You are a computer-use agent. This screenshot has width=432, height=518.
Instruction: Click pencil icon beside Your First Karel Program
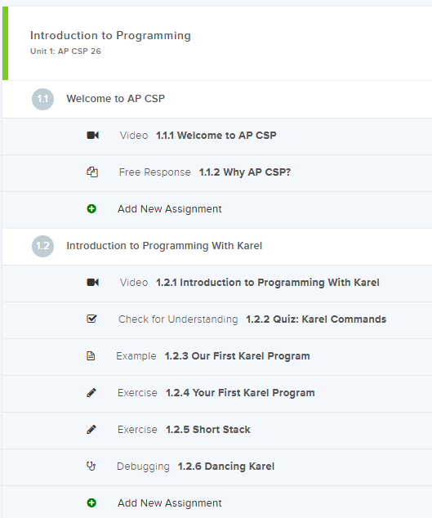91,392
